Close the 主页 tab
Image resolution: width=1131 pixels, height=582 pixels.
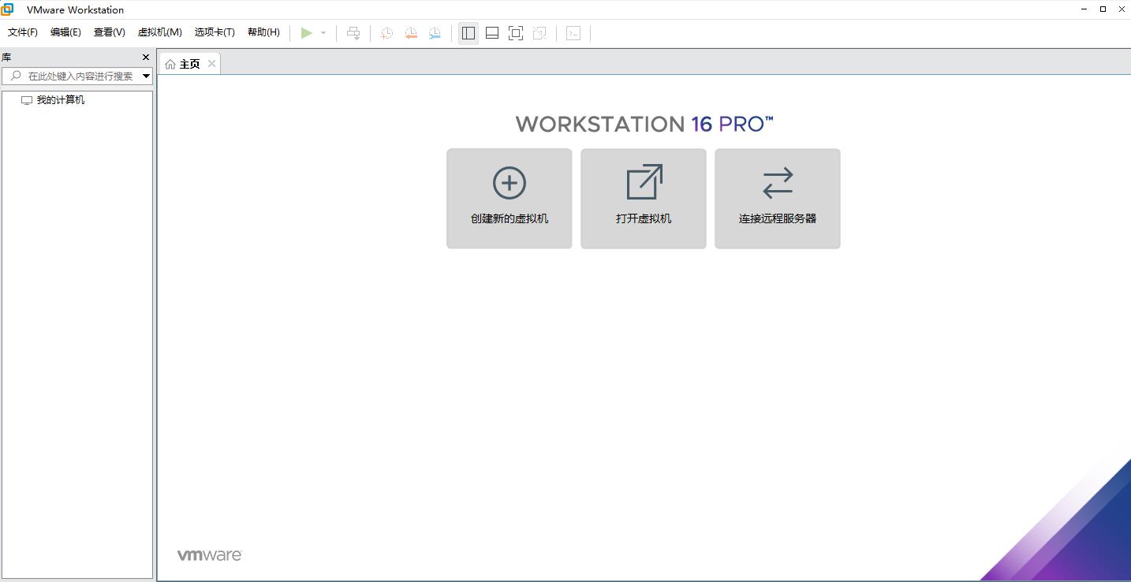[x=211, y=64]
